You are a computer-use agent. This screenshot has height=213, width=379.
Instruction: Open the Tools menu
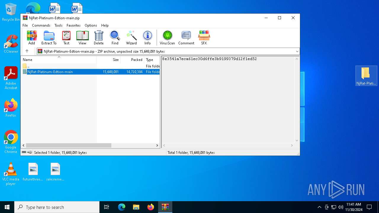[58, 25]
